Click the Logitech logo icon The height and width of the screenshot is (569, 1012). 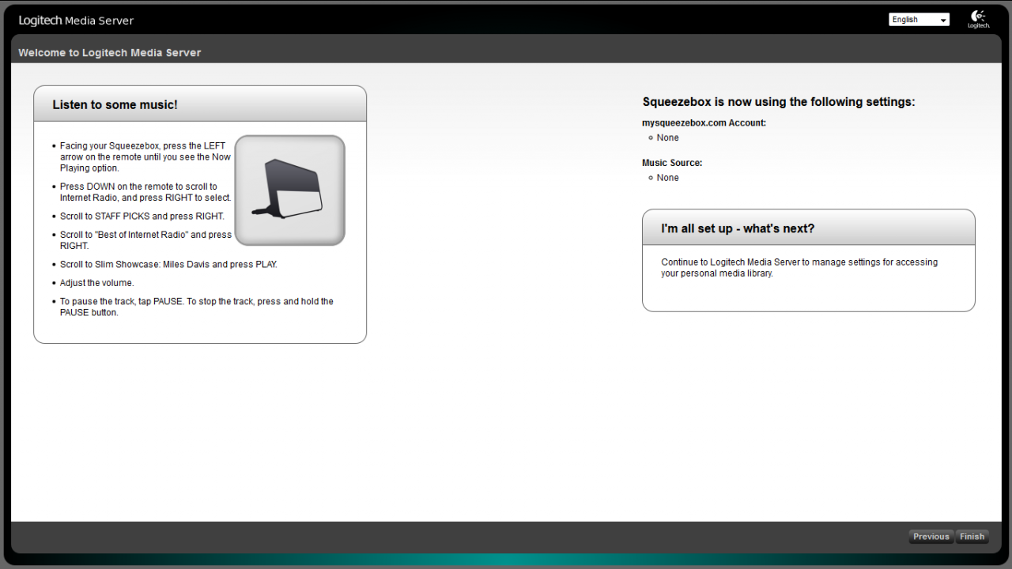point(979,19)
